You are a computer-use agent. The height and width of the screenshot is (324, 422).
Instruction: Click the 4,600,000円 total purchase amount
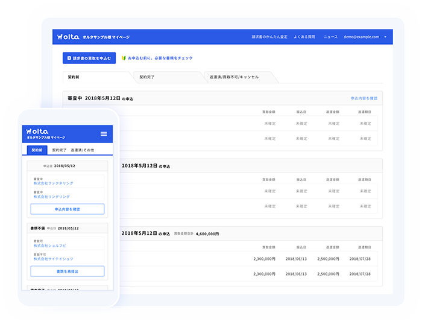[x=207, y=233]
